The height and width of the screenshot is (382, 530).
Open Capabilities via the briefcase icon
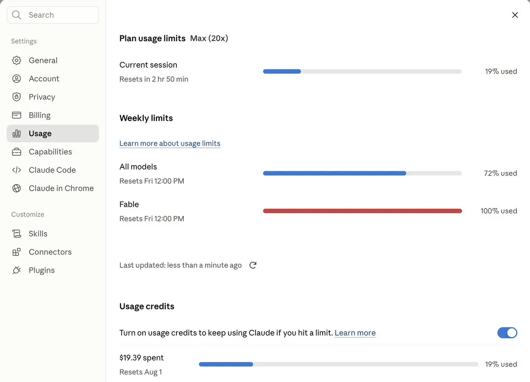16,151
